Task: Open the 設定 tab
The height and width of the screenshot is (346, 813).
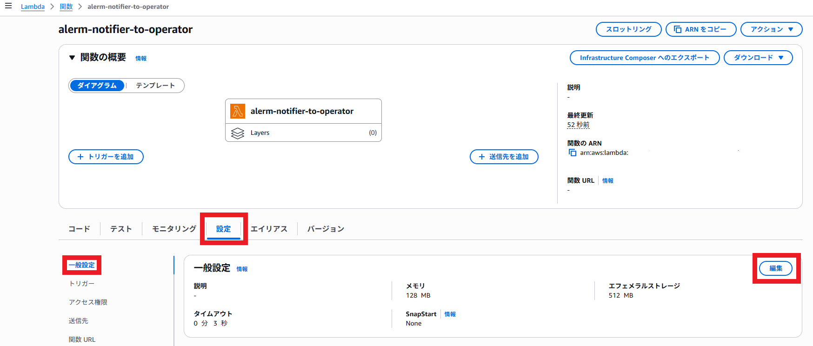Action: (223, 229)
